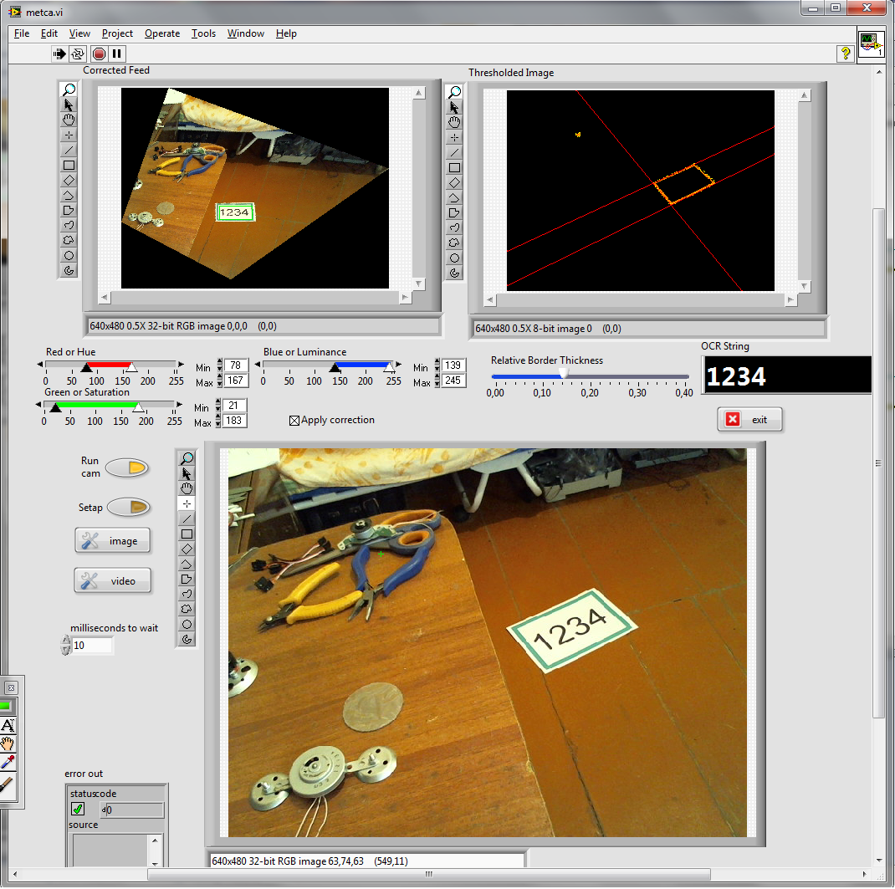Click the Relative Border Thickness slider handle
Image resolution: width=895 pixels, height=889 pixels.
[x=563, y=373]
